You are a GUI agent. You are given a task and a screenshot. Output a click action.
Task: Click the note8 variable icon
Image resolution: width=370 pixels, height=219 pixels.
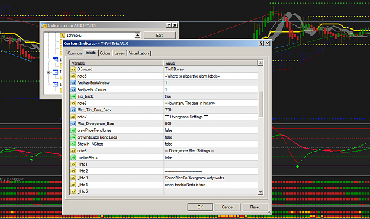coord(73,150)
